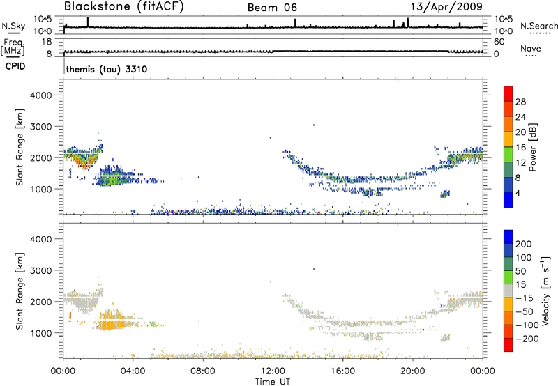Select the 50 value on velocity colorbar
This screenshot has height=386, width=558.
click(520, 271)
